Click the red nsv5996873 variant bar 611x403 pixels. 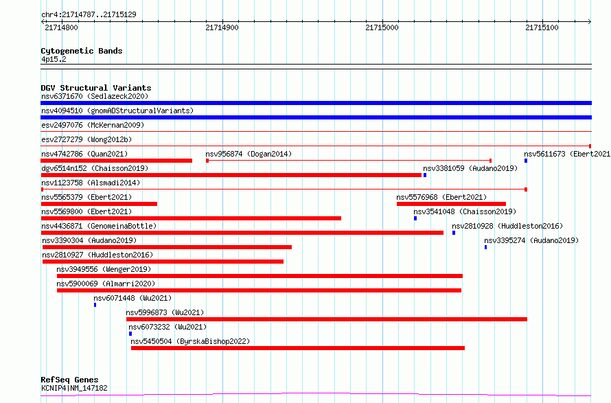(x=327, y=319)
